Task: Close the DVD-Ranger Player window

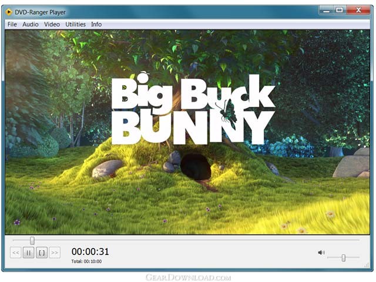Action: click(x=358, y=10)
